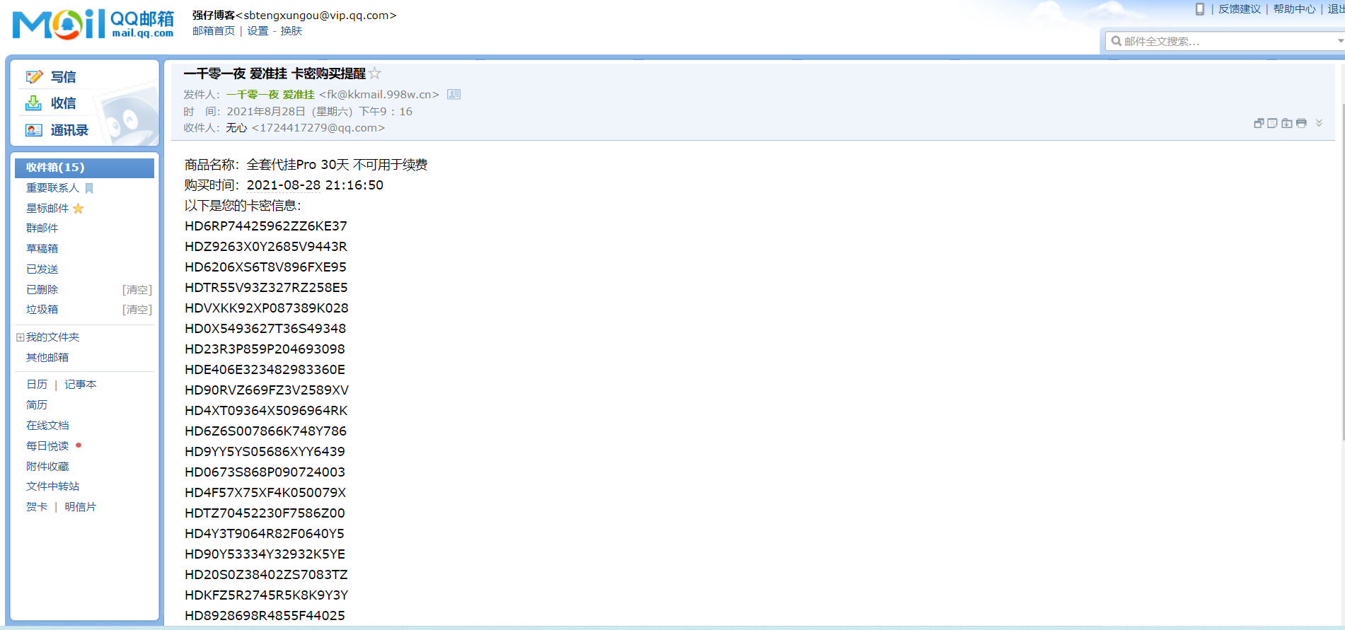Click the 帮助中心 help center link
The height and width of the screenshot is (630, 1345).
(1294, 9)
